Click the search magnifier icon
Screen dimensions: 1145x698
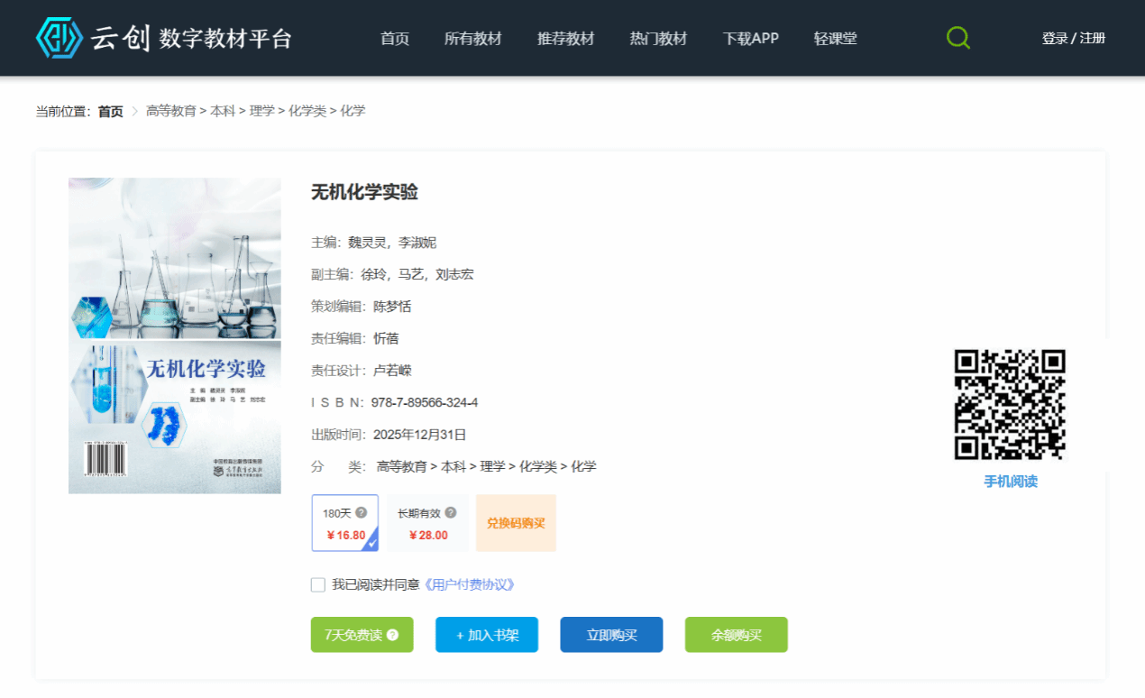pos(957,38)
